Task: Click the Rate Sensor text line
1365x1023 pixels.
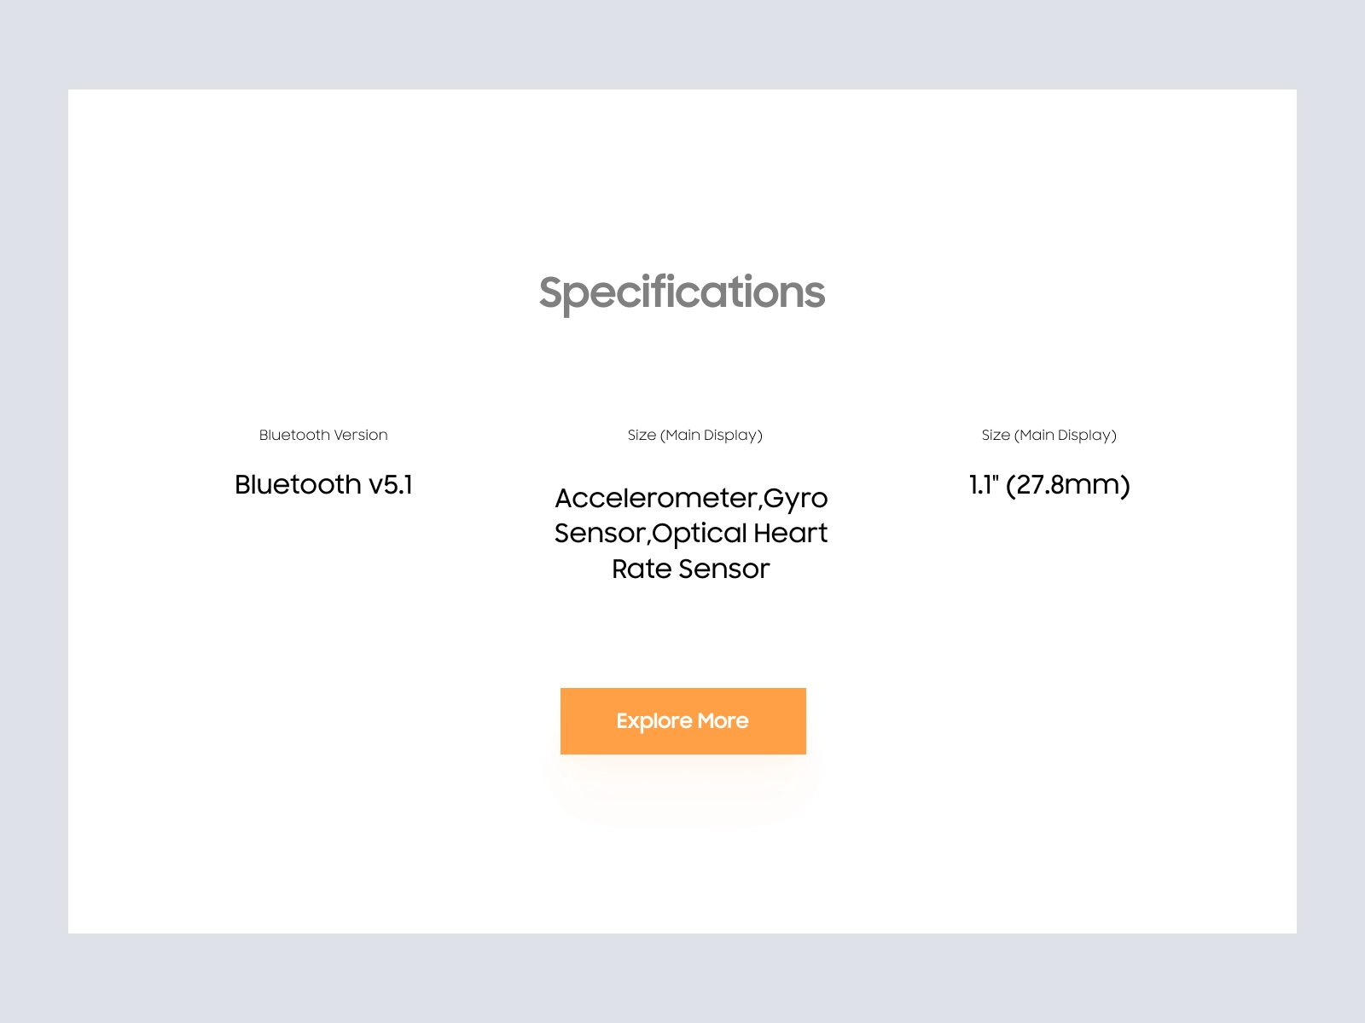Action: (691, 569)
